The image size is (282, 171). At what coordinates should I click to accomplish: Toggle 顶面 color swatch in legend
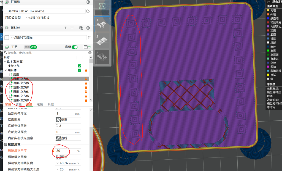(x=268, y=30)
